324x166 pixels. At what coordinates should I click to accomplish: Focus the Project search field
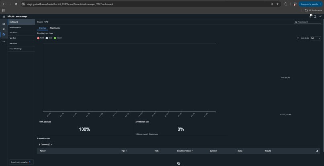tap(308, 22)
